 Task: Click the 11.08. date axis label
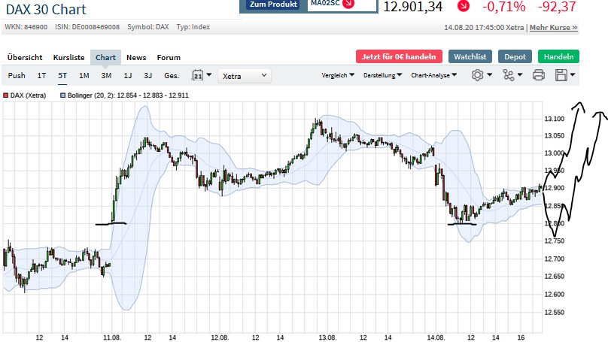pos(111,337)
